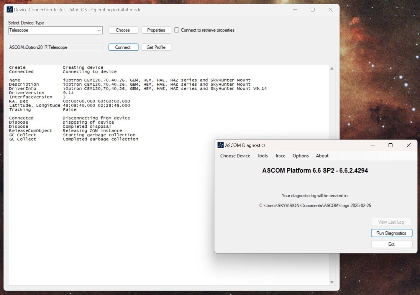Click the Properties button
Image resolution: width=420 pixels, height=295 pixels.
point(156,30)
